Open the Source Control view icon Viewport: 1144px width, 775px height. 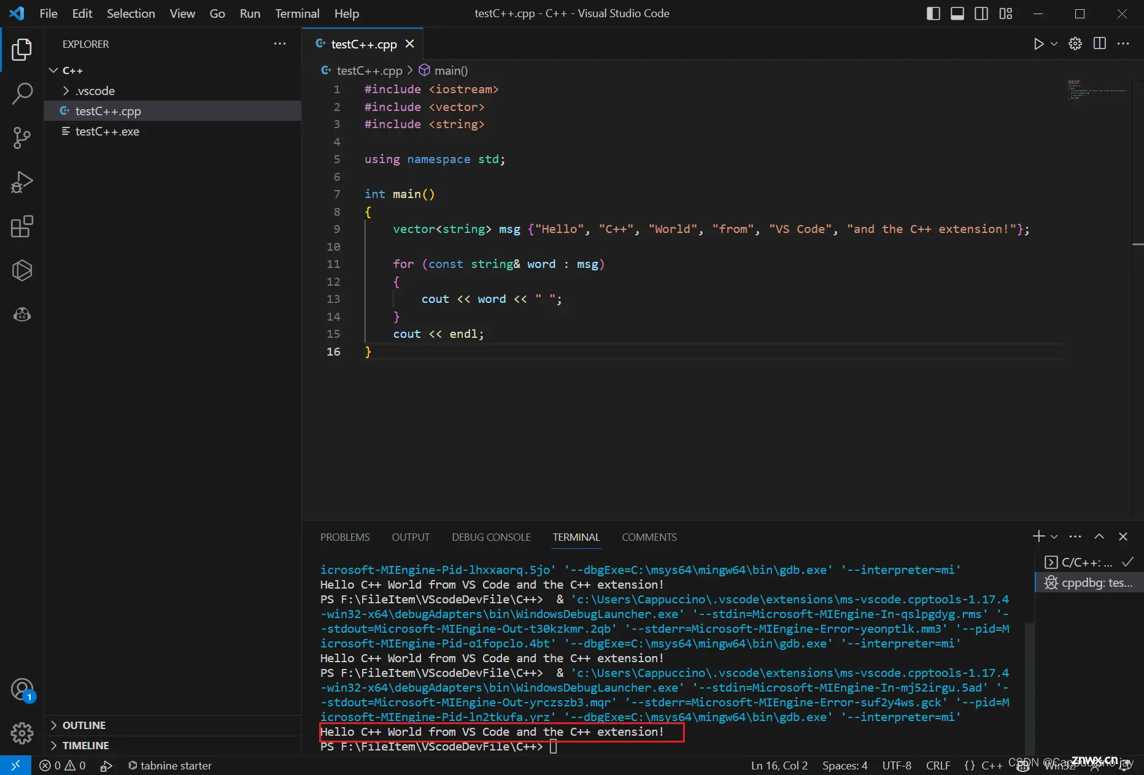[22, 138]
